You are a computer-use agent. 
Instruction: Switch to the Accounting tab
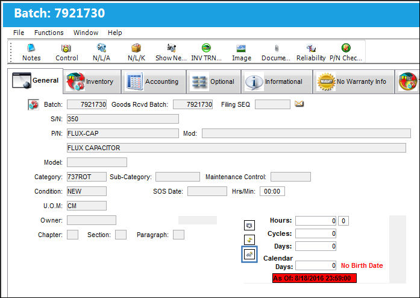pyautogui.click(x=154, y=81)
